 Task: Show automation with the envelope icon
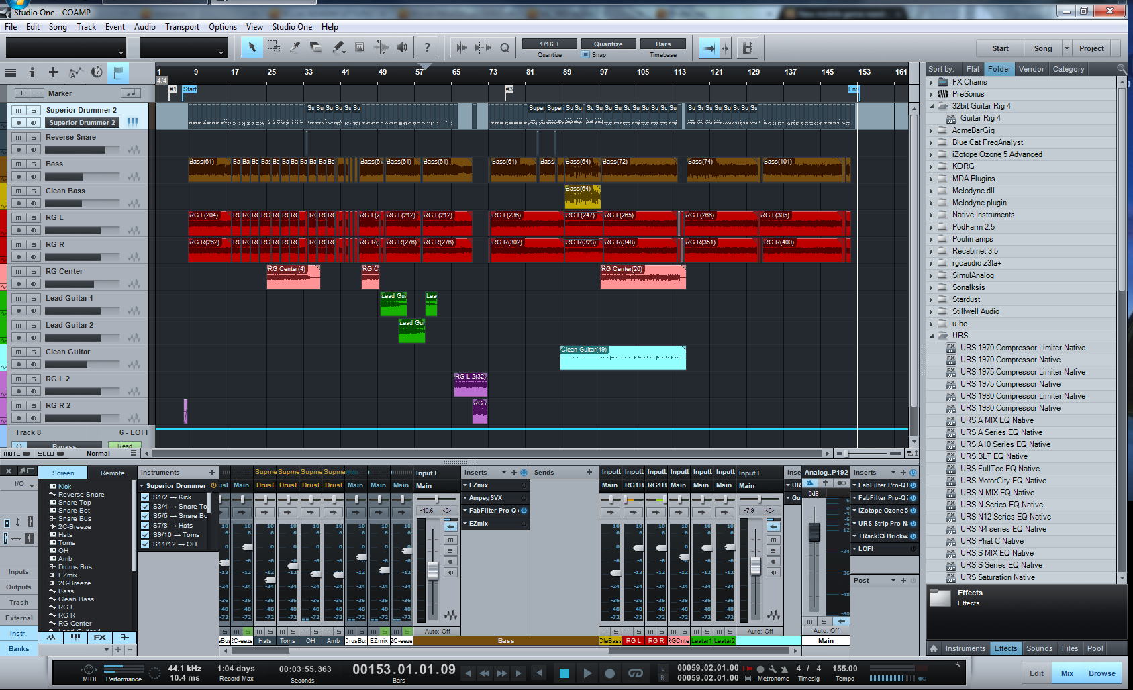(x=75, y=72)
